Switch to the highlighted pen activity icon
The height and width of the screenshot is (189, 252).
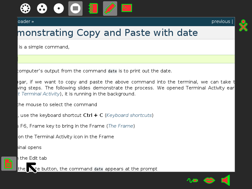click(x=110, y=9)
